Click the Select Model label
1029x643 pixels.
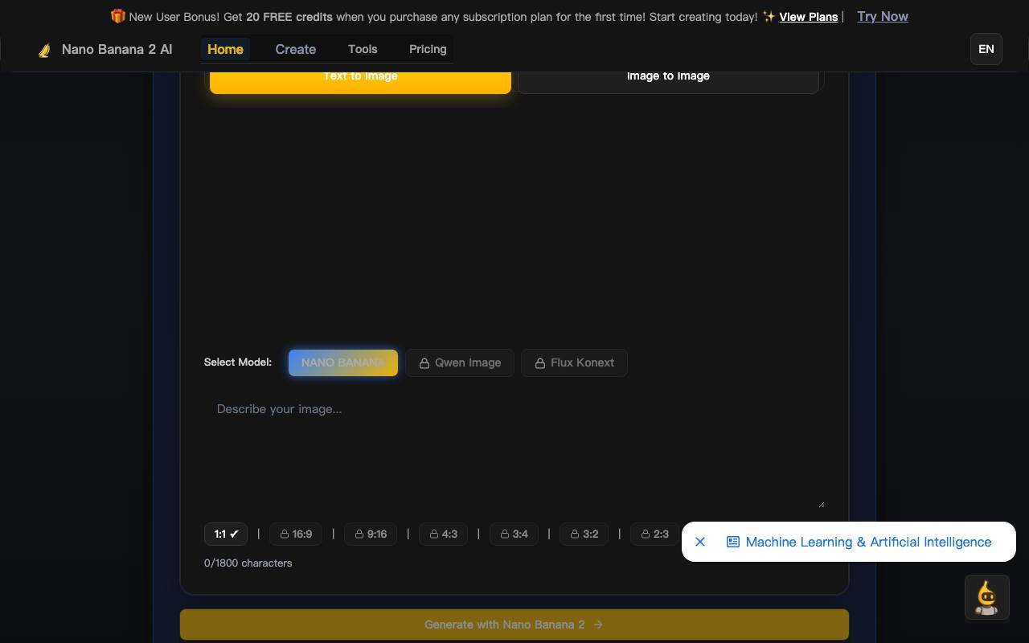238,362
